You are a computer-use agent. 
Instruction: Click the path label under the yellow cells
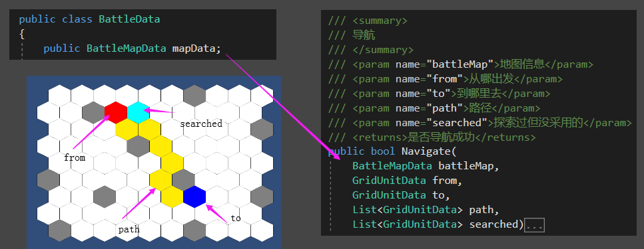129,229
